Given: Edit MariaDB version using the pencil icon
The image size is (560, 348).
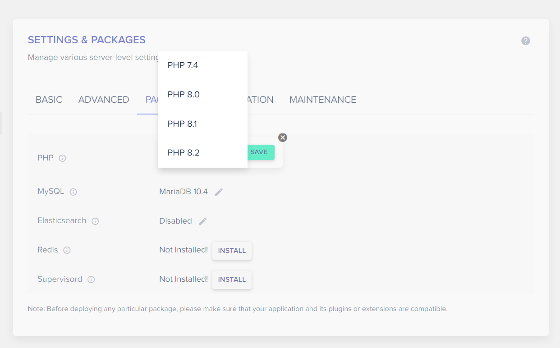Looking at the screenshot, I should click(x=219, y=192).
